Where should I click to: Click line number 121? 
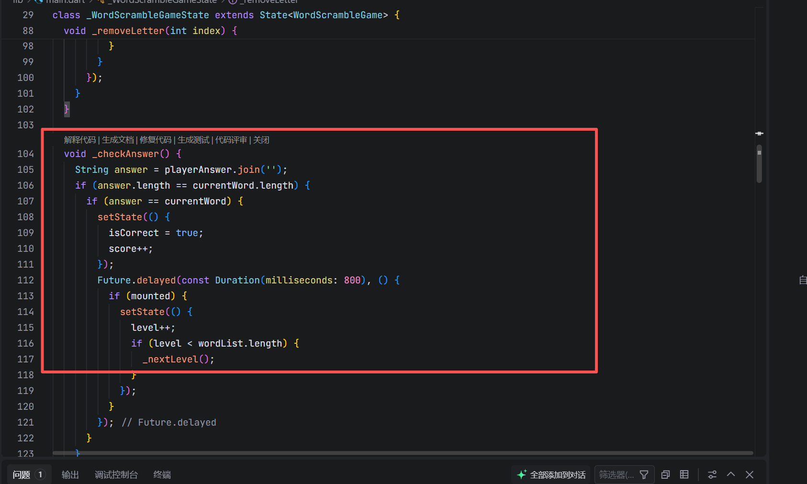(x=25, y=422)
